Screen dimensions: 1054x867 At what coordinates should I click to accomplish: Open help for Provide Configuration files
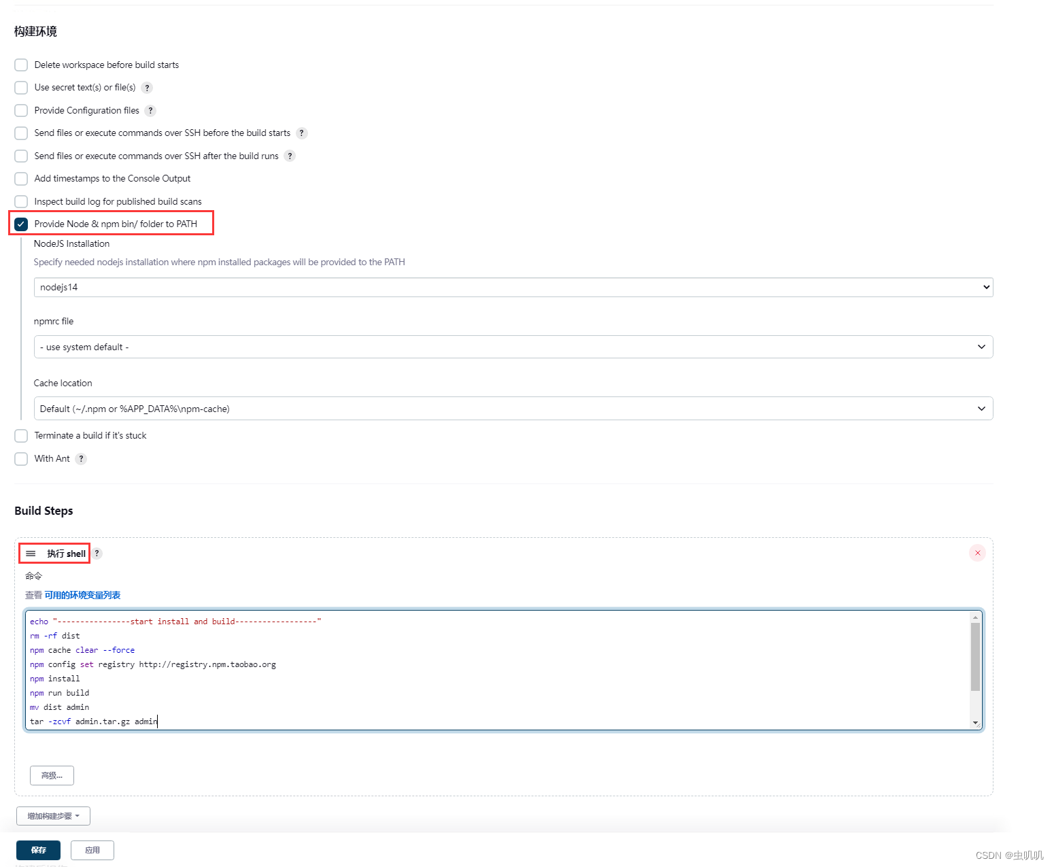point(150,110)
